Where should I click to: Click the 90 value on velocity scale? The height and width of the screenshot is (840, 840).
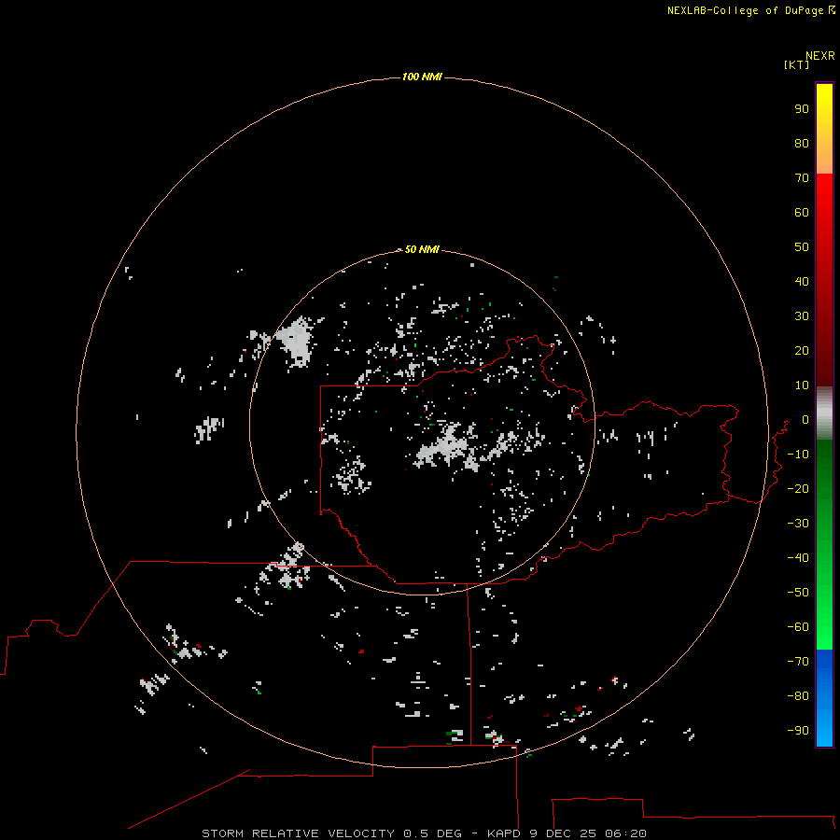(x=802, y=109)
